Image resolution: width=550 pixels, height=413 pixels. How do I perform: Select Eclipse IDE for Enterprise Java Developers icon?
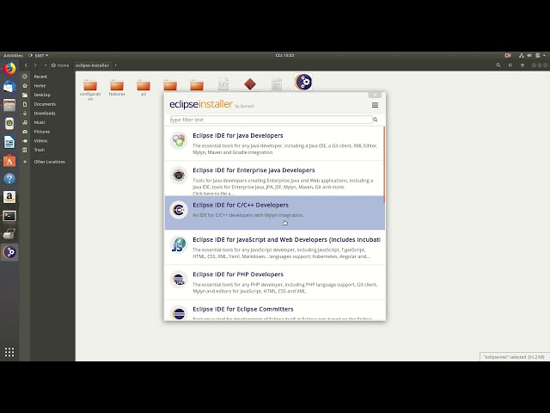click(x=179, y=175)
